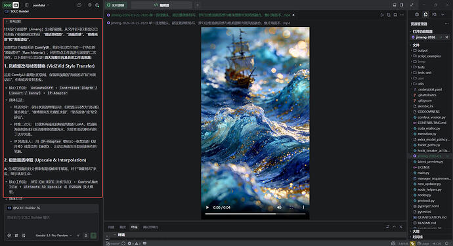
Task: Click the video progress bar
Action: coord(255,214)
